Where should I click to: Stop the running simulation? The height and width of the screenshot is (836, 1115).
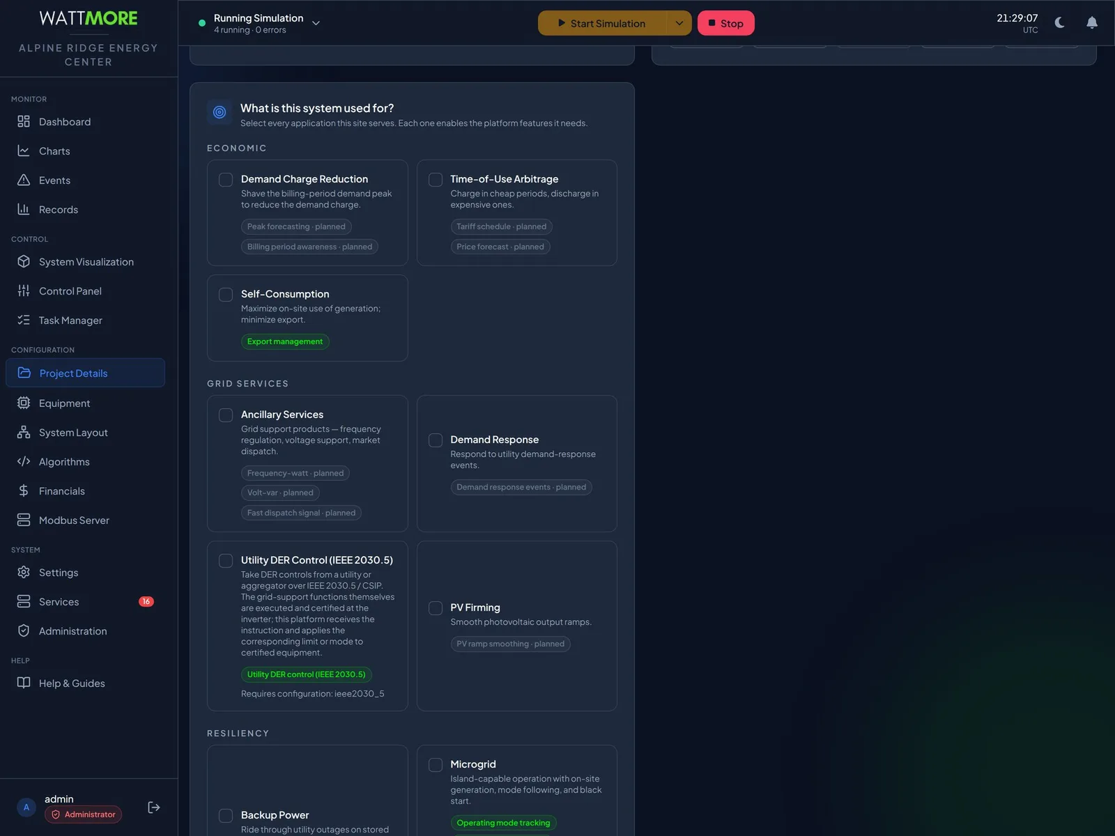[x=726, y=23]
